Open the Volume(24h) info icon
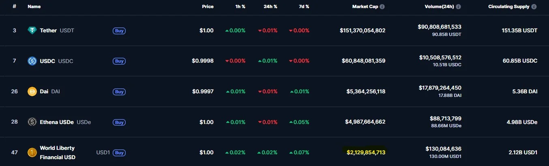Image resolution: width=549 pixels, height=166 pixels. click(x=459, y=7)
